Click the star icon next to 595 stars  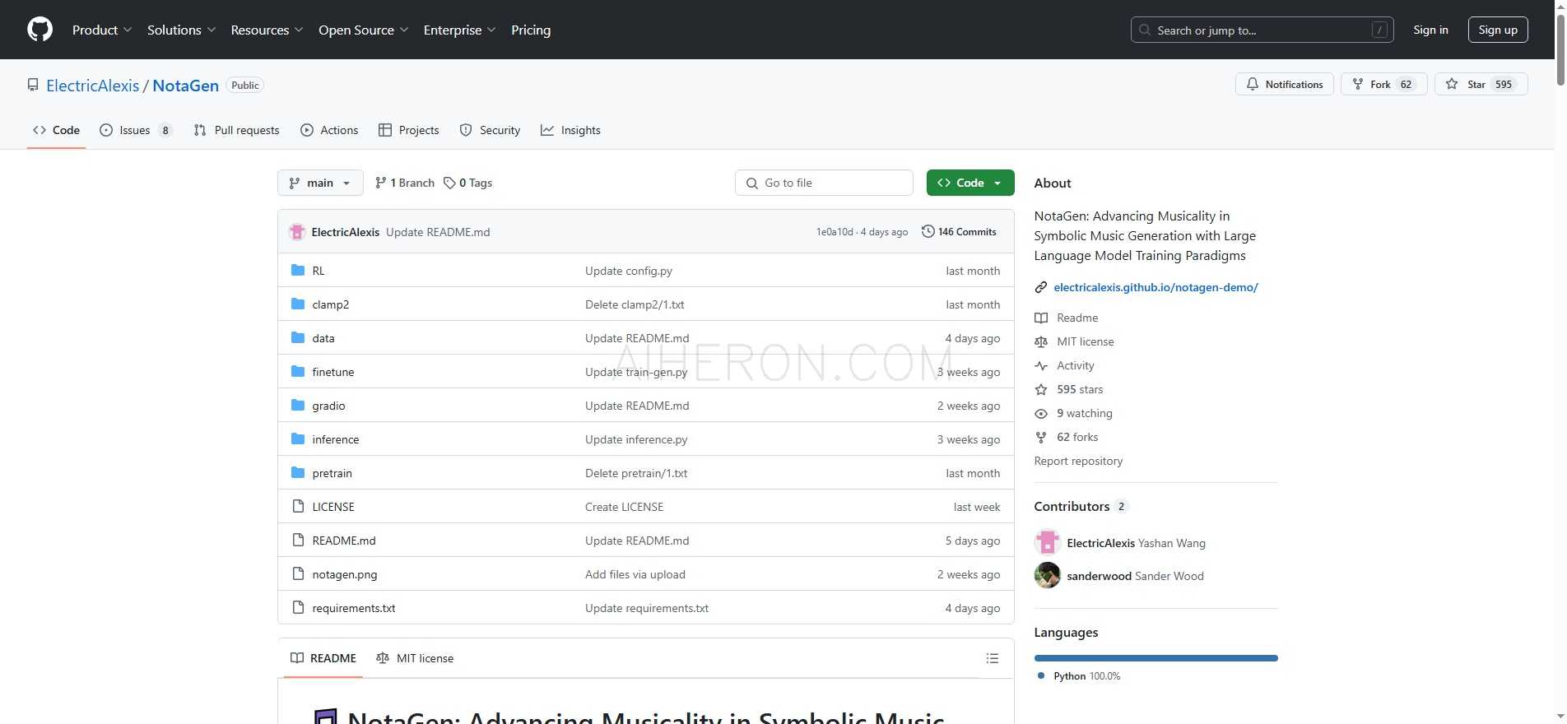tap(1041, 389)
